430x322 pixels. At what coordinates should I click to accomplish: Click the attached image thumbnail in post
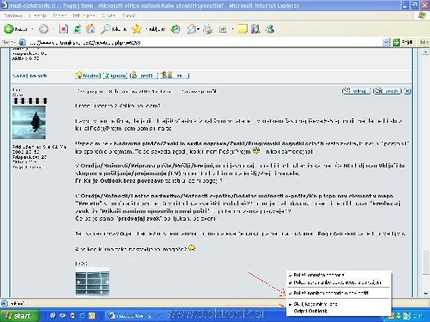pyautogui.click(x=92, y=282)
